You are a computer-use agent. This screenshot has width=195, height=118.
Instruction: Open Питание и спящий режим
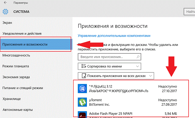pos(23,88)
